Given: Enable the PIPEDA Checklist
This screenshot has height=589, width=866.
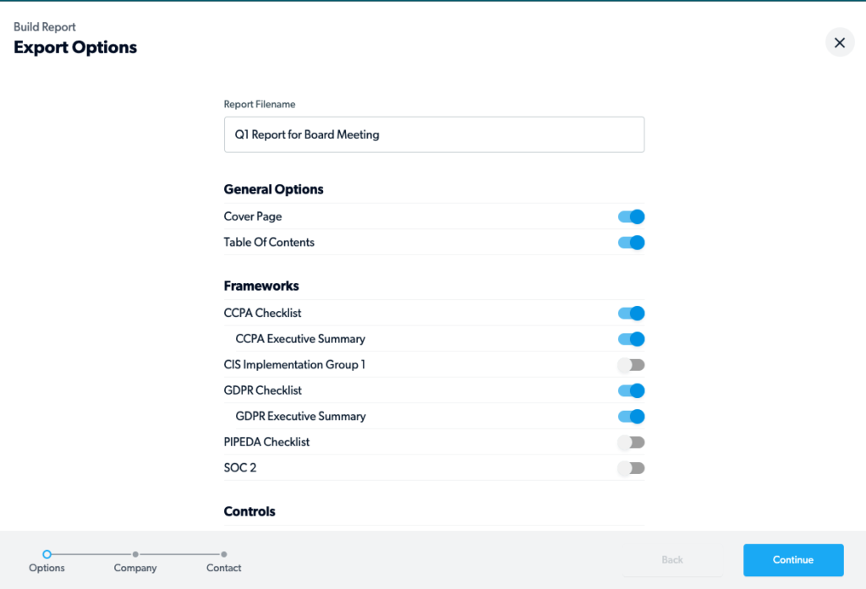Looking at the screenshot, I should (631, 442).
